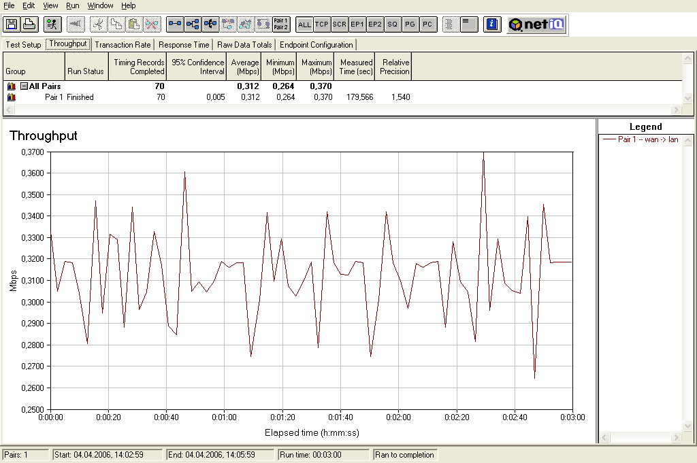
Task: Click the dotted grid view toolbar icon
Action: 451,24
